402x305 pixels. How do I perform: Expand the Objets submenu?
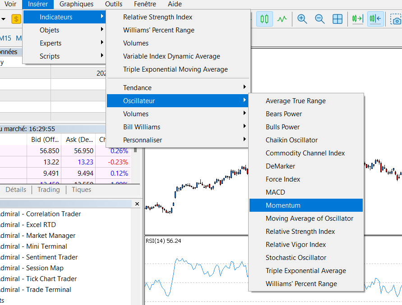65,30
